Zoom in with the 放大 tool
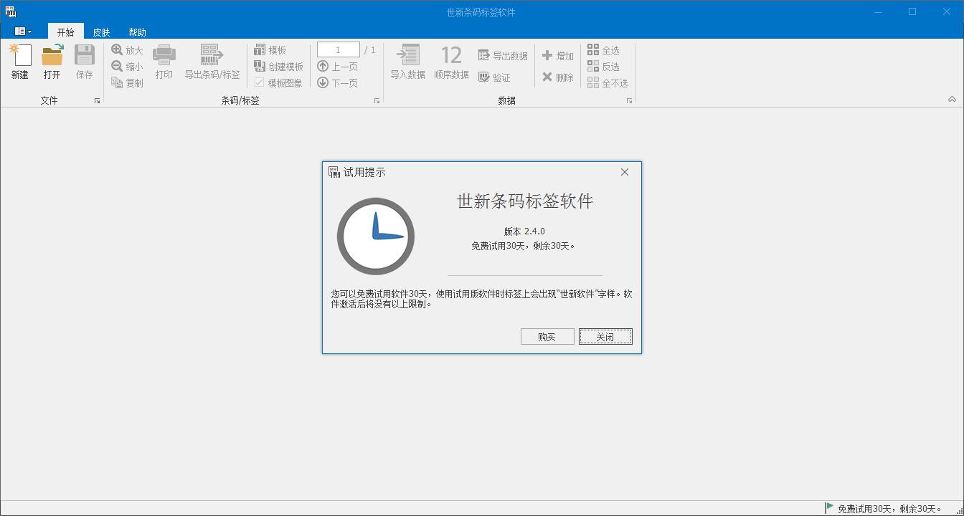Image resolution: width=964 pixels, height=516 pixels. [126, 50]
